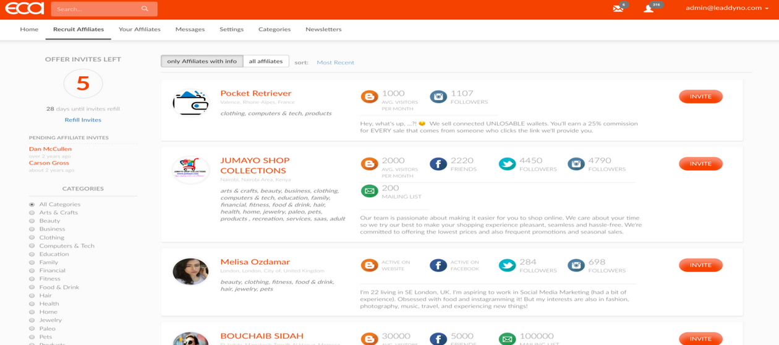The image size is (779, 345).
Task: Open Pocket Retriever's wallet logo thumbnail
Action: [x=190, y=103]
